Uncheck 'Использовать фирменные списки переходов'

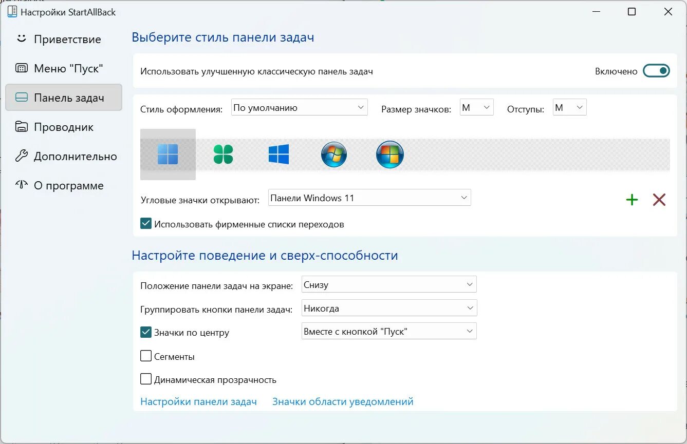(145, 223)
